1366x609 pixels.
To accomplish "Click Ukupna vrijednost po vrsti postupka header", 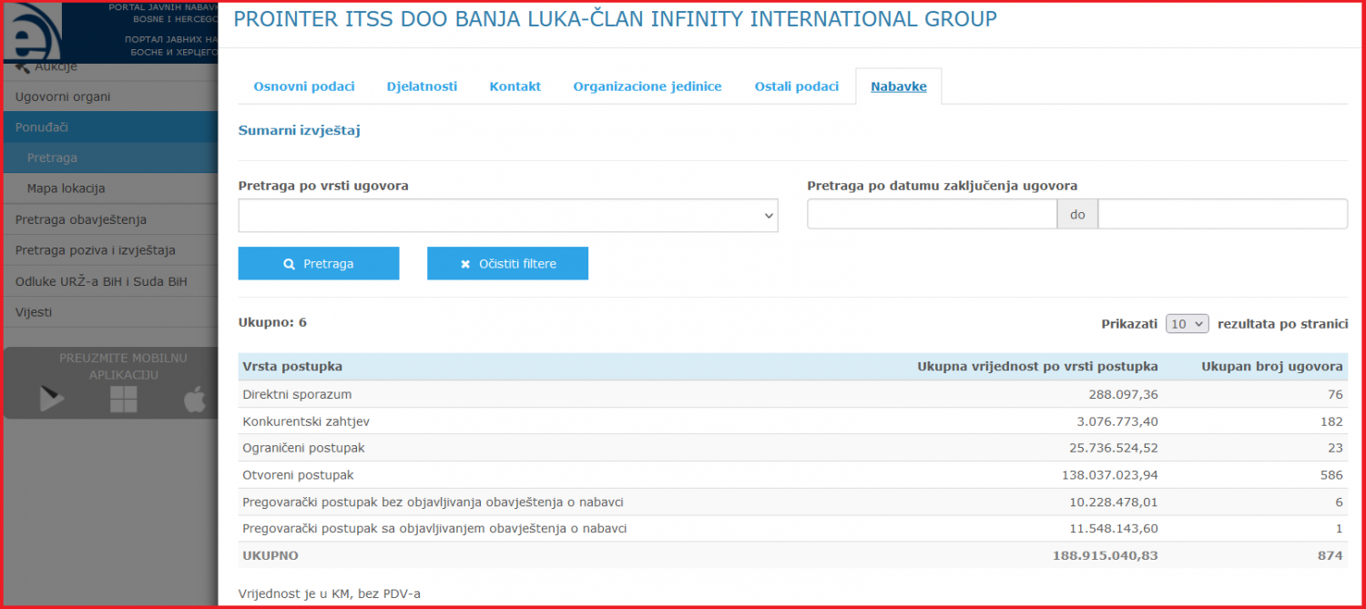I will [x=1037, y=366].
